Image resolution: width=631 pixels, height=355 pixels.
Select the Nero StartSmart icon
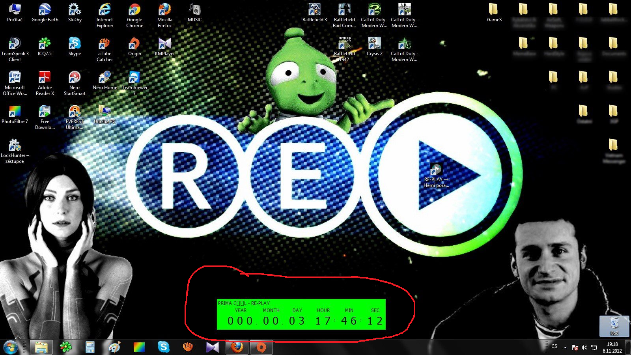click(75, 84)
